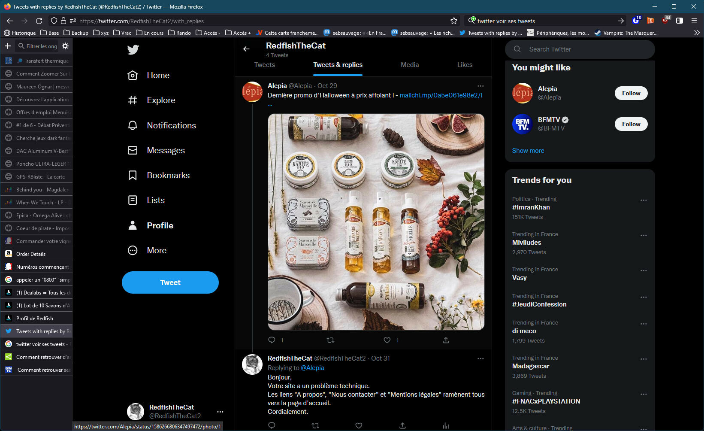Show more bookmarks with the chevron
The width and height of the screenshot is (704, 431).
[x=697, y=33]
